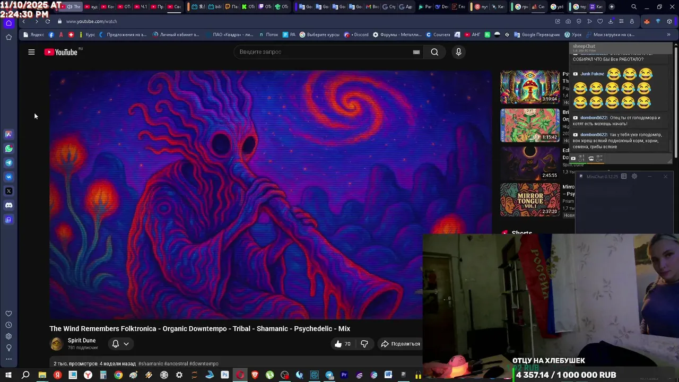
Task: Open suggested video with 2:45:55 duration
Action: coord(530,163)
